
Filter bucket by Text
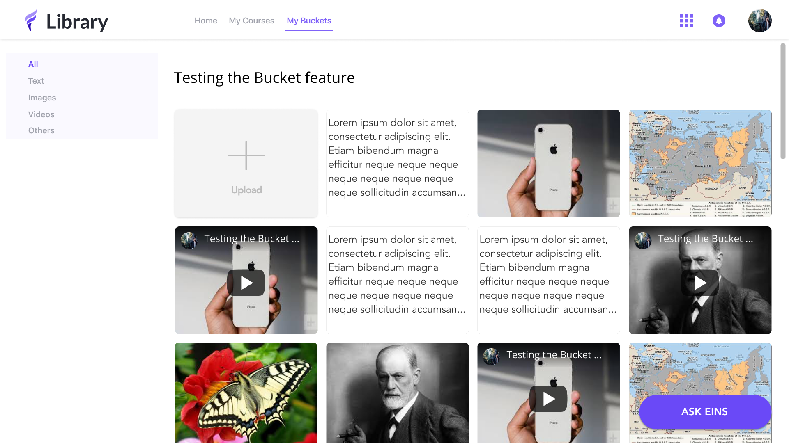coord(36,81)
